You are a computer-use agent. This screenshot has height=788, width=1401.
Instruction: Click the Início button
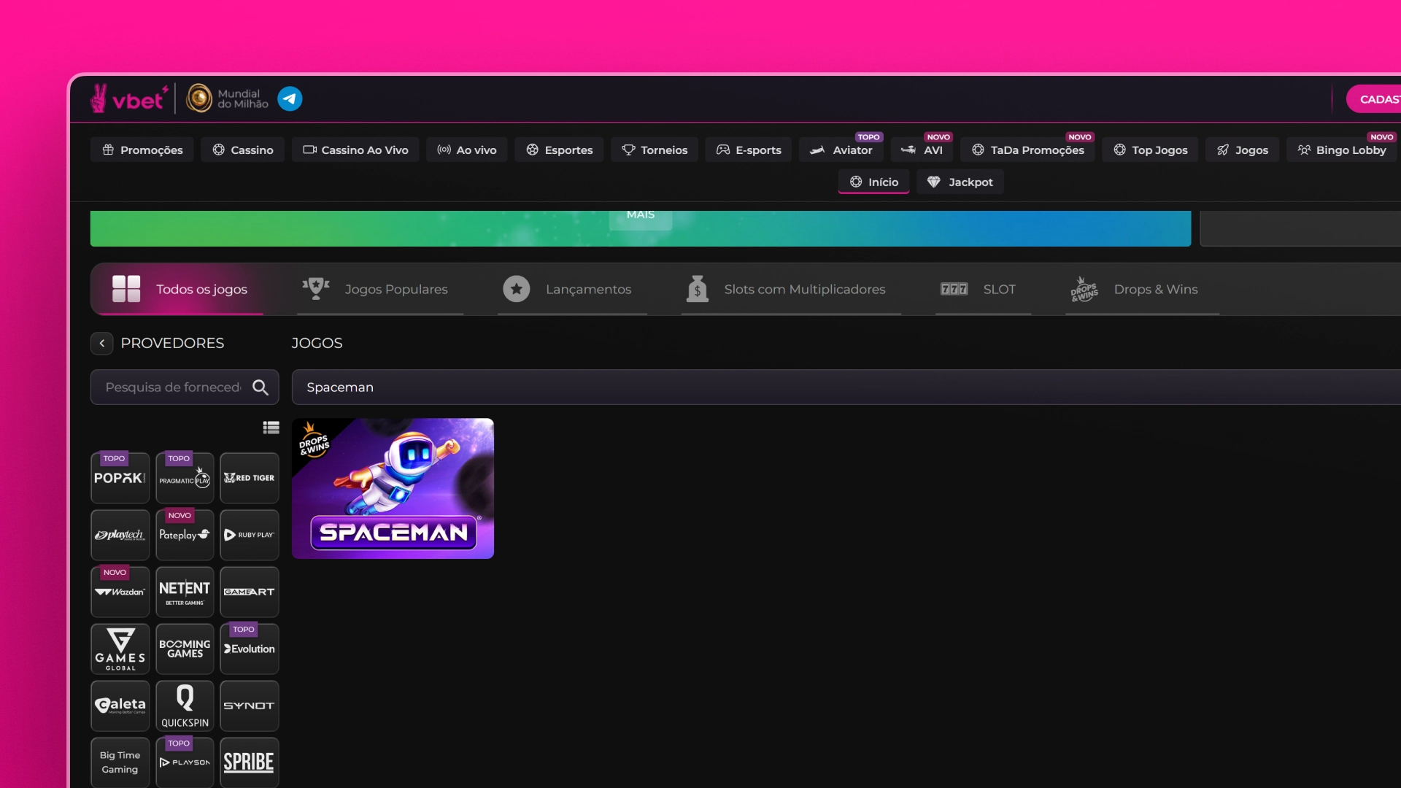click(873, 182)
